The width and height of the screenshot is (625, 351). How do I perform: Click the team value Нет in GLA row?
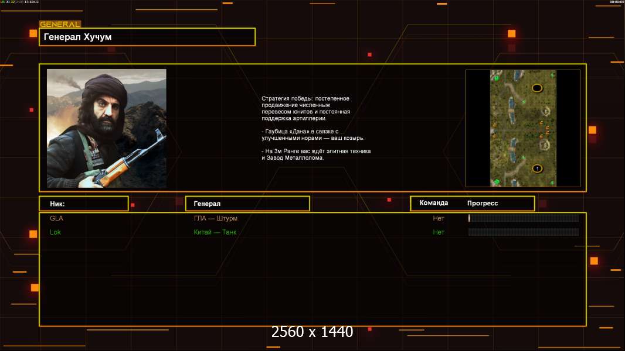coord(439,218)
